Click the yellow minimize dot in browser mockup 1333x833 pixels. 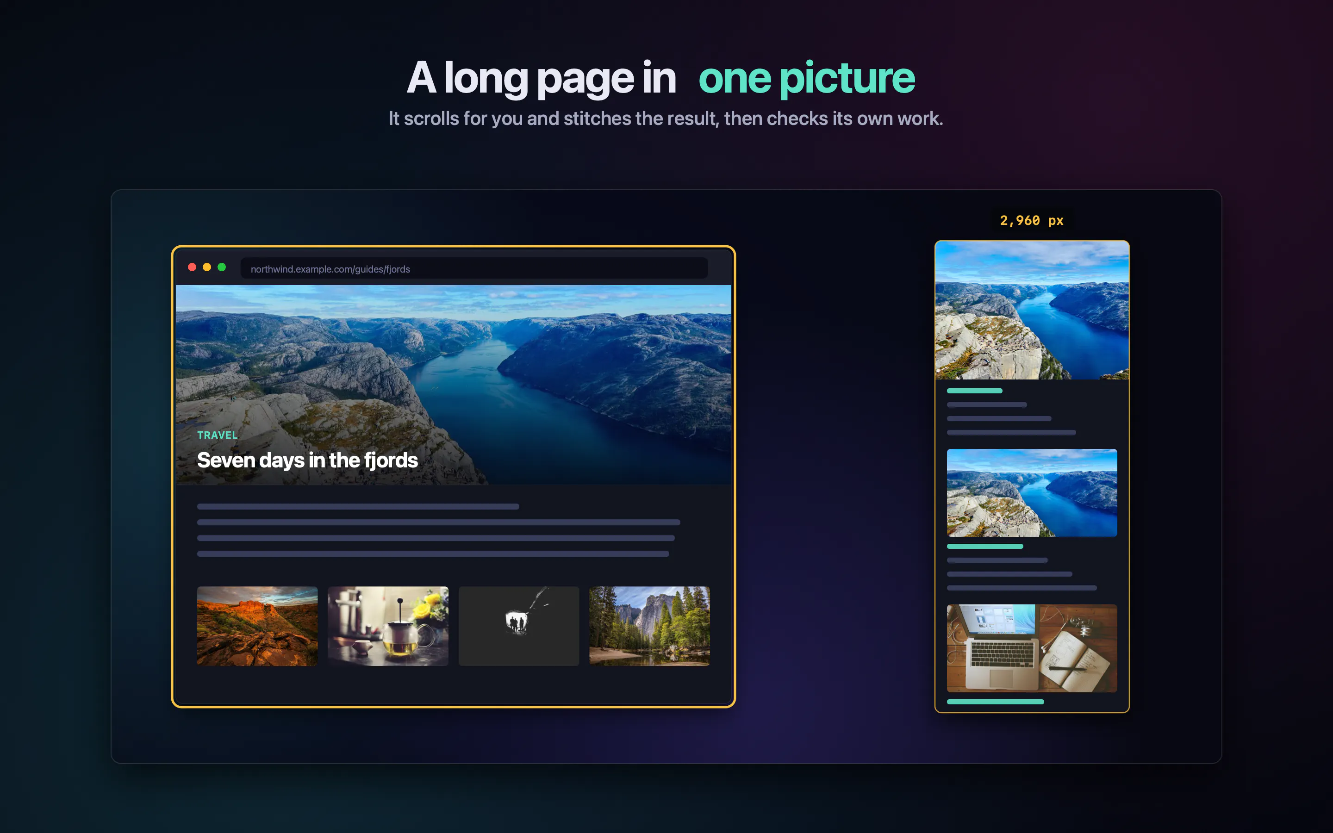[207, 267]
